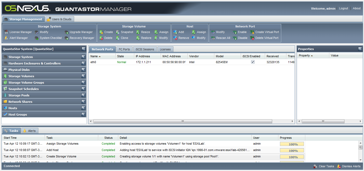Image resolution: width=364 pixels, height=171 pixels.
Task: Rescan All network ports
Action: point(220,38)
